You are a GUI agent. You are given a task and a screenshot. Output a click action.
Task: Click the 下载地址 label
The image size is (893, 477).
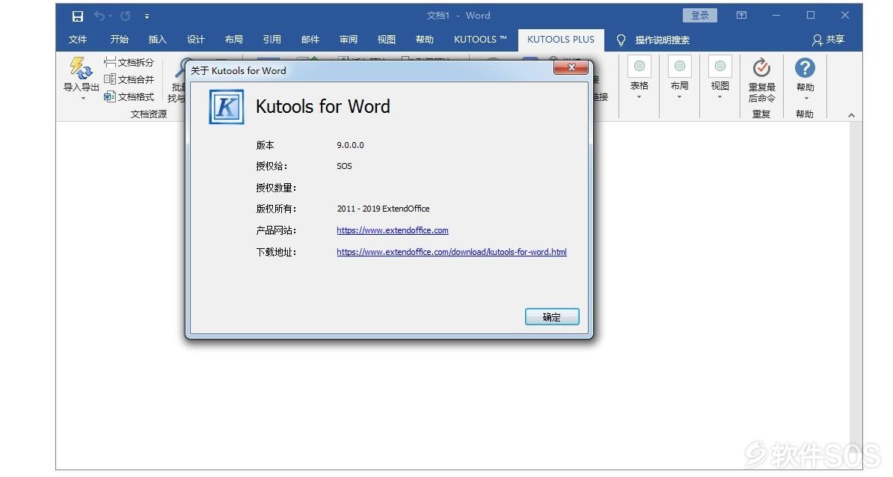tap(276, 252)
